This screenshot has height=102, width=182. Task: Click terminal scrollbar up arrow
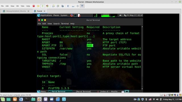pyautogui.click(x=142, y=27)
